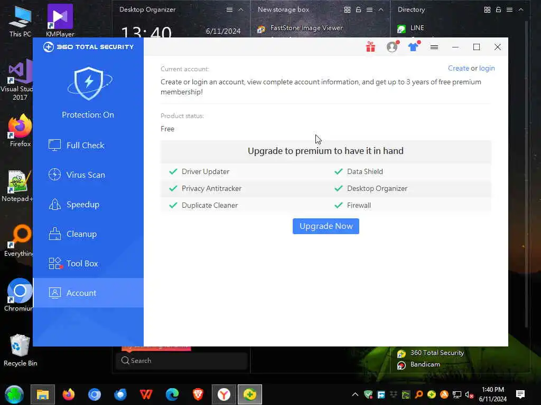541x405 pixels.
Task: Click the Desktop Organizer search field
Action: 182,361
